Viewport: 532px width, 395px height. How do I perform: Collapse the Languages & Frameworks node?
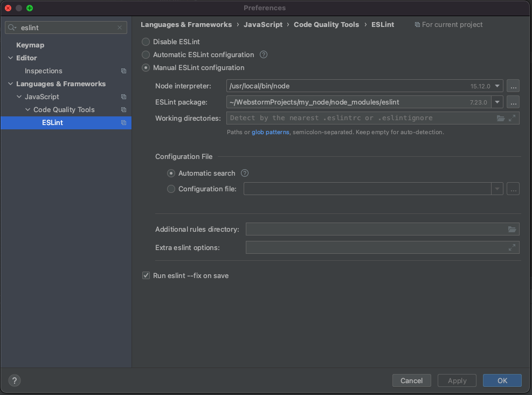click(11, 84)
